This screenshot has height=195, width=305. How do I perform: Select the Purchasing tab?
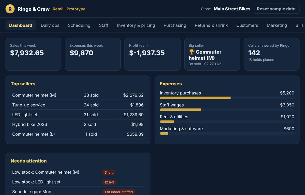pyautogui.click(x=175, y=25)
